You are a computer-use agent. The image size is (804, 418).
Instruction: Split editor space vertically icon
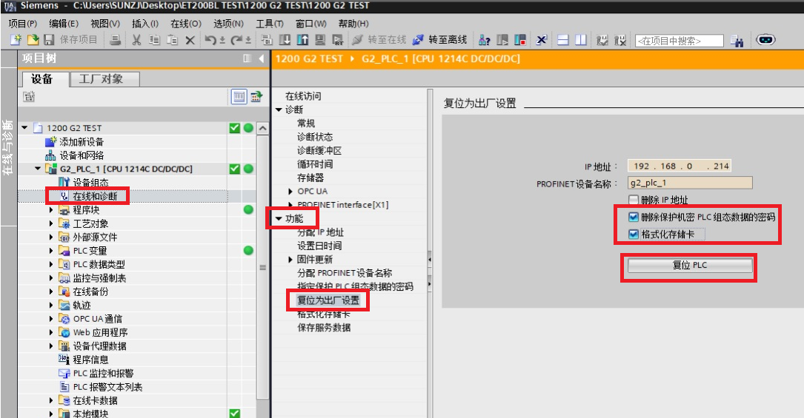coord(580,40)
